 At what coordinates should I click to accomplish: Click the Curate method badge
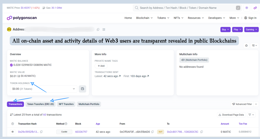coord(64,132)
